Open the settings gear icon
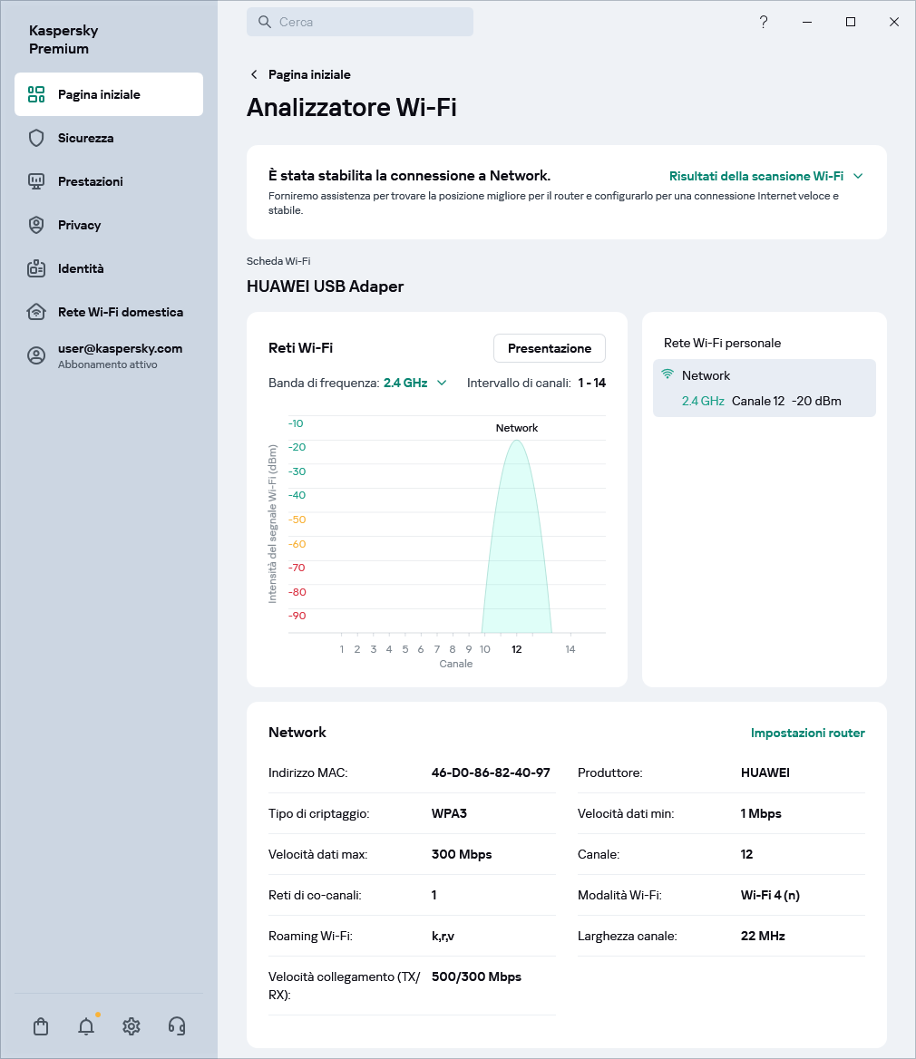 (x=132, y=1026)
